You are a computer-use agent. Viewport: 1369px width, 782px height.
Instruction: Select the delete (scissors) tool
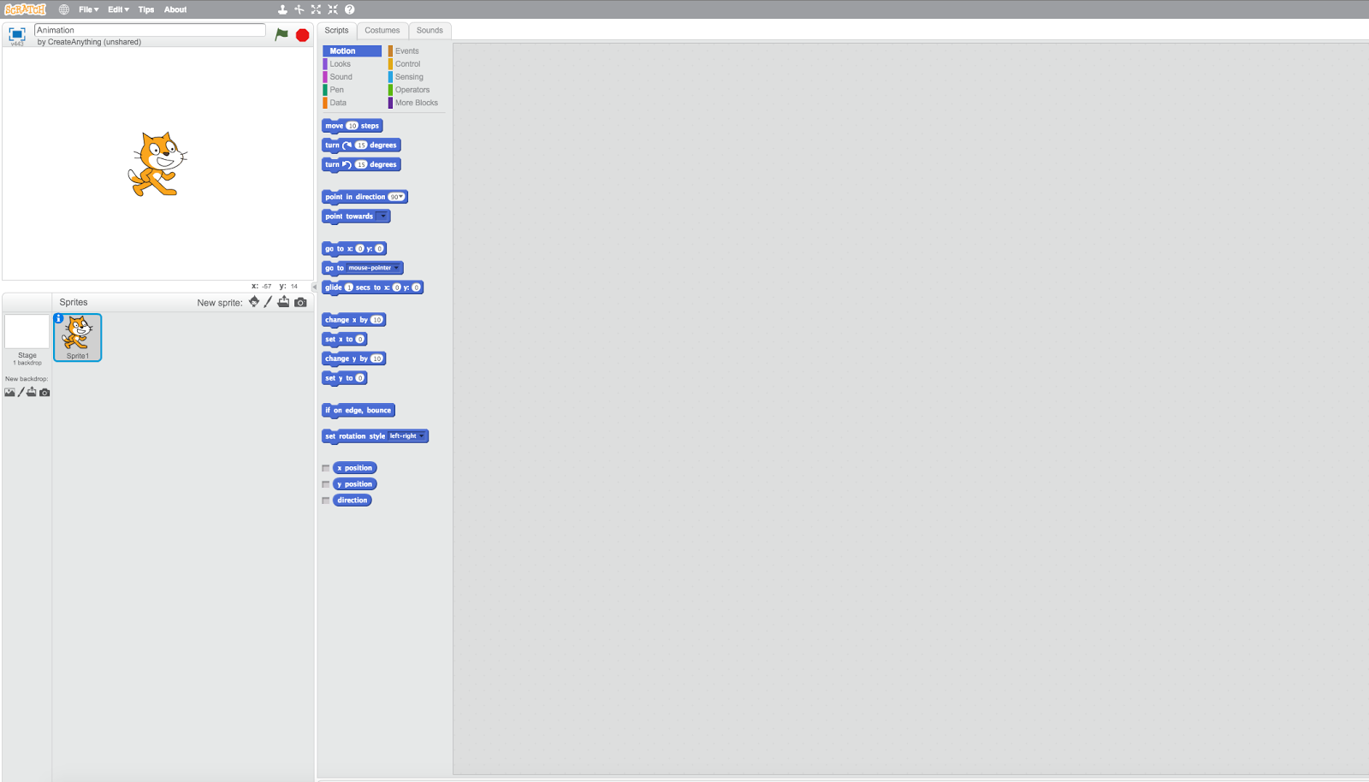point(298,9)
